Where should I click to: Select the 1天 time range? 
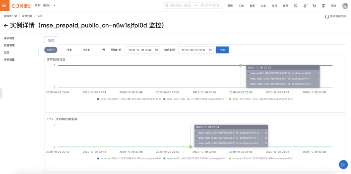(x=103, y=50)
